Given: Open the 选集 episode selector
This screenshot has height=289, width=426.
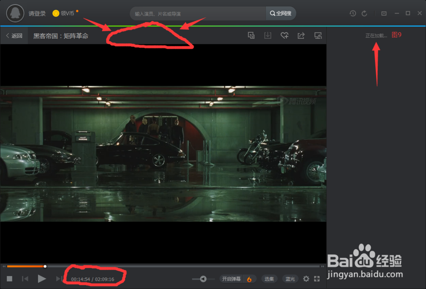Looking at the screenshot, I should [269, 279].
